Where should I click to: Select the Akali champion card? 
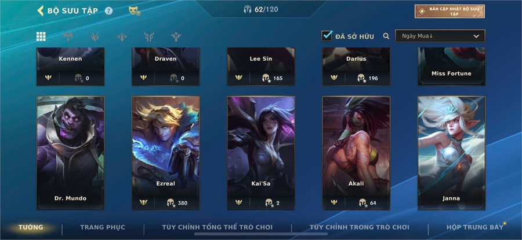(x=356, y=153)
